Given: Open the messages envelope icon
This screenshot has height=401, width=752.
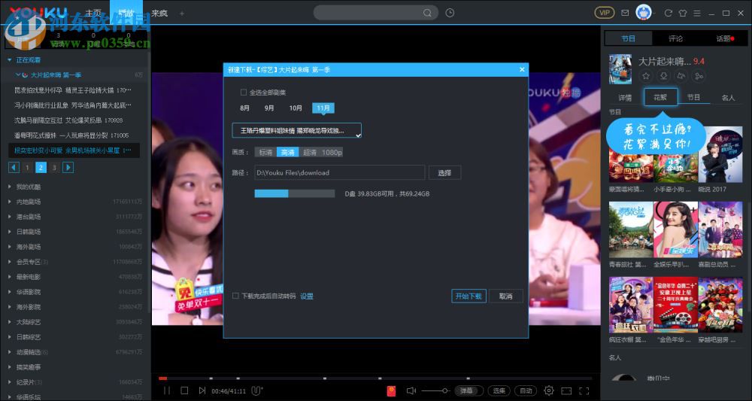Looking at the screenshot, I should click(625, 13).
